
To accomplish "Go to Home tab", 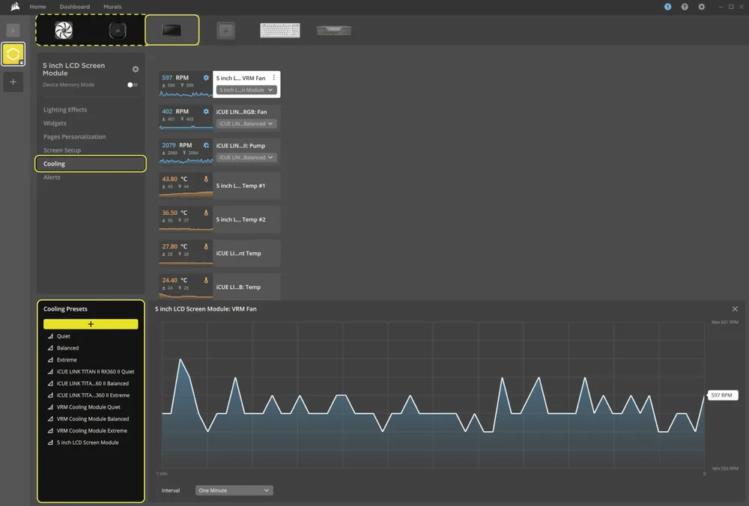I will click(37, 7).
